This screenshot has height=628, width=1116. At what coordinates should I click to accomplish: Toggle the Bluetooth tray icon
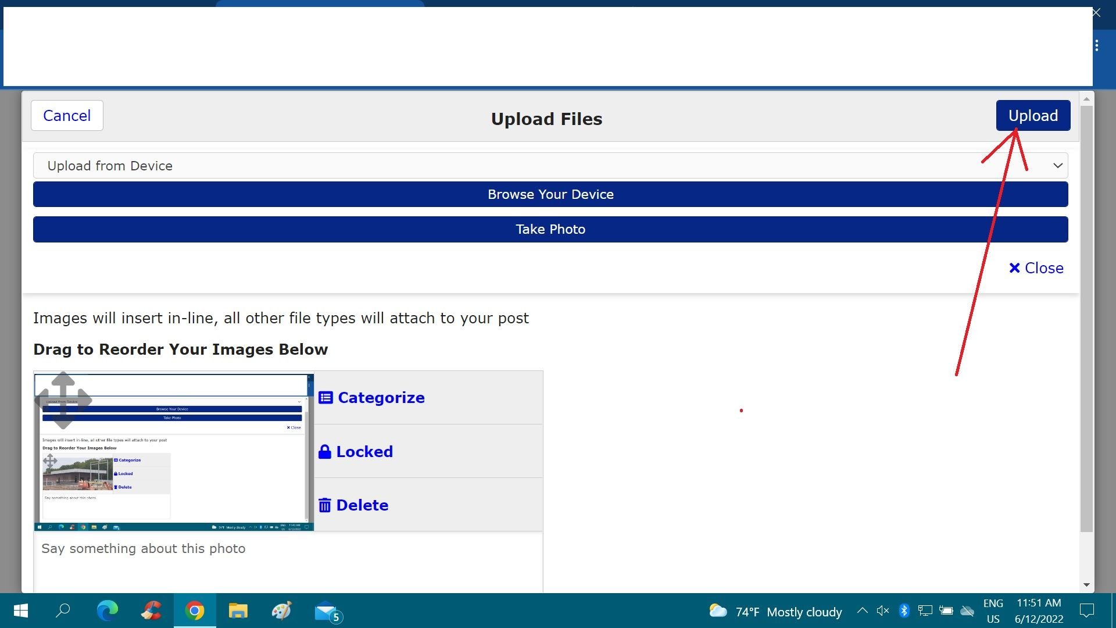(904, 611)
